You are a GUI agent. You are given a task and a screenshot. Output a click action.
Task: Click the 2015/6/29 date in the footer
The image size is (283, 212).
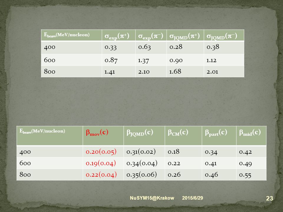click(192, 198)
